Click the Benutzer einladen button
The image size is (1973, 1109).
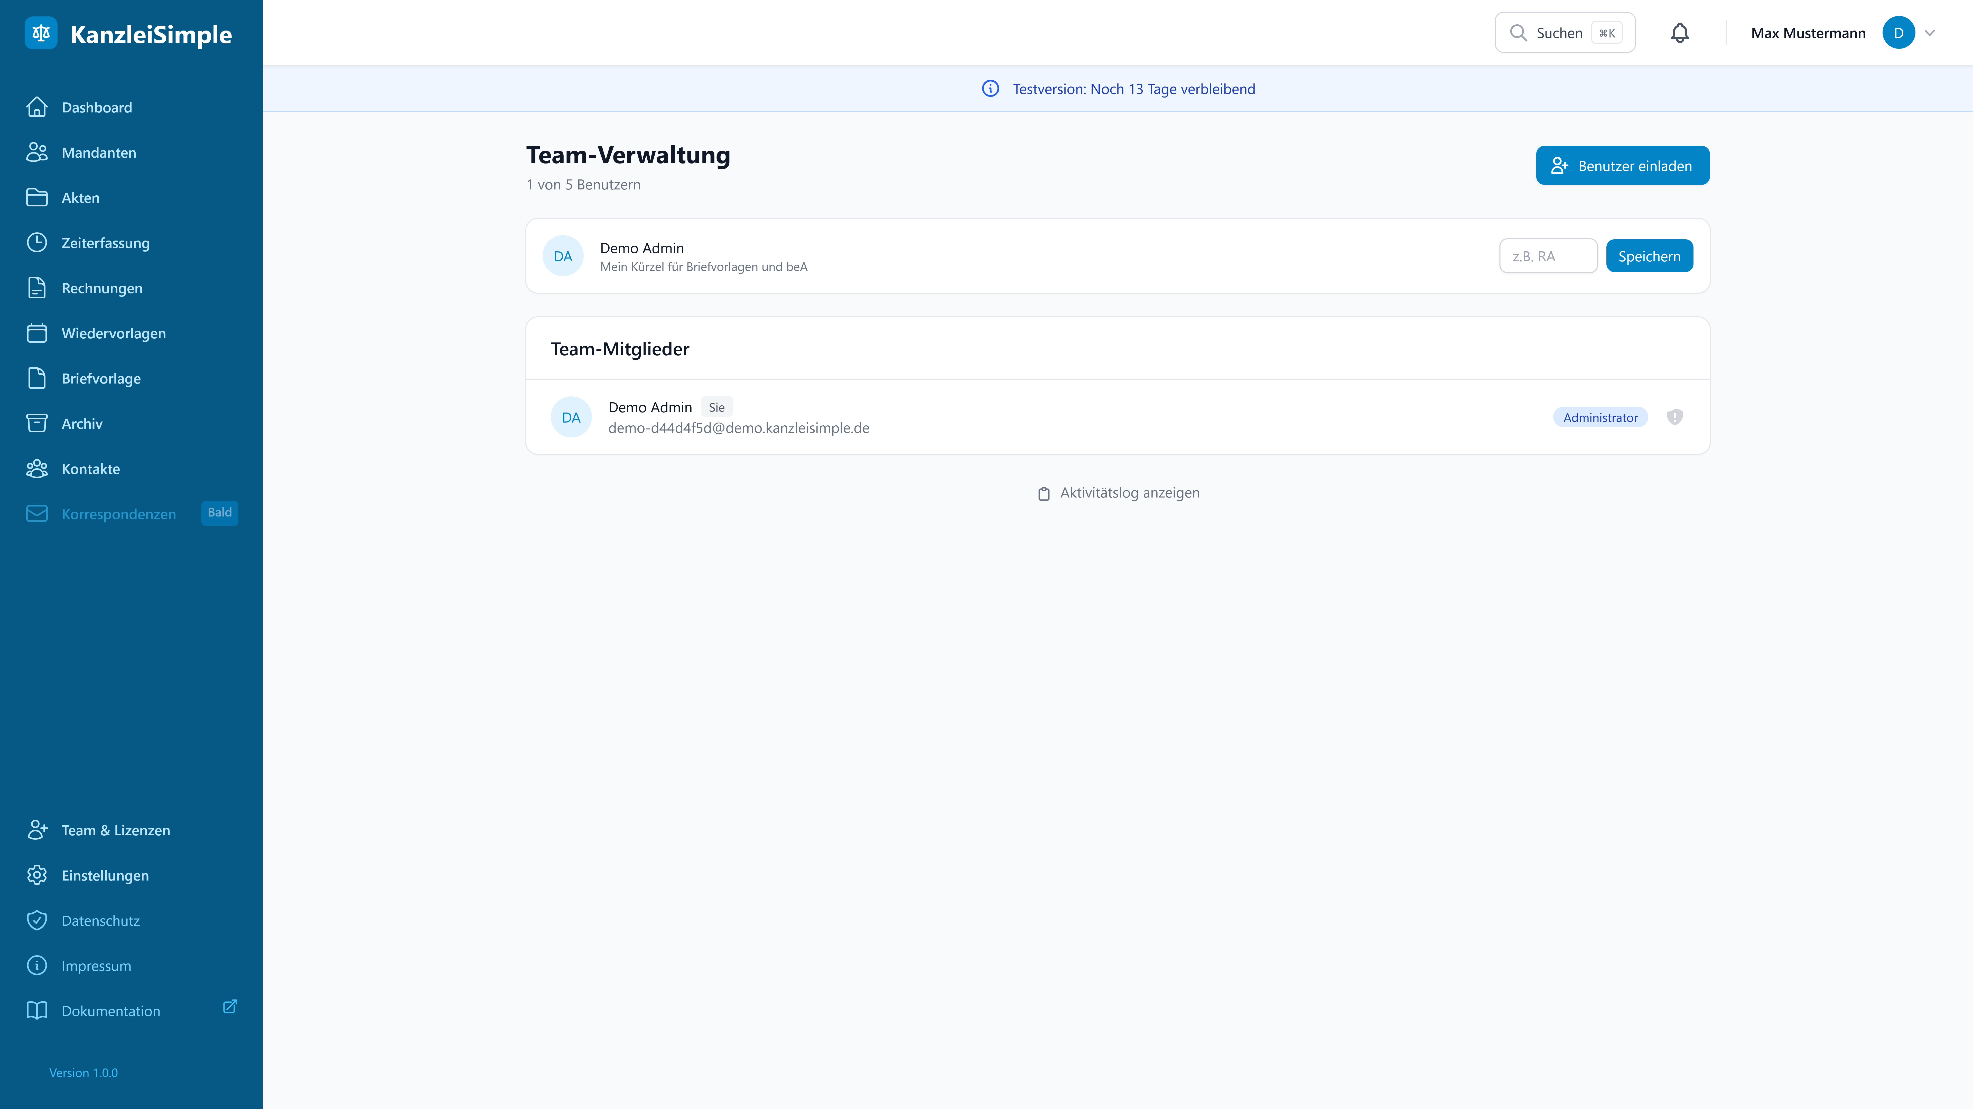point(1622,165)
